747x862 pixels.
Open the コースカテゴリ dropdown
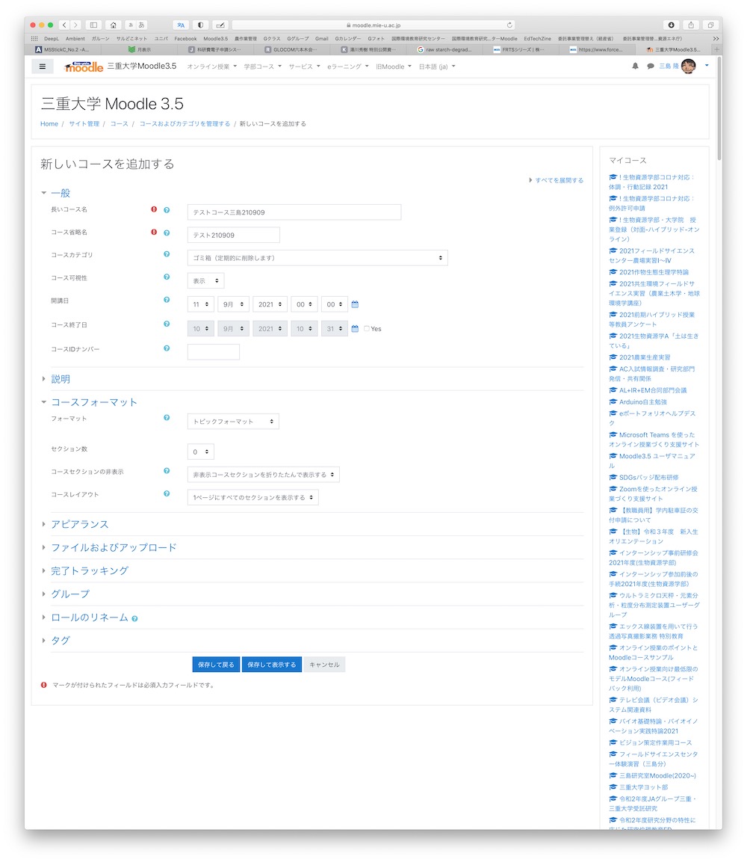pos(317,258)
